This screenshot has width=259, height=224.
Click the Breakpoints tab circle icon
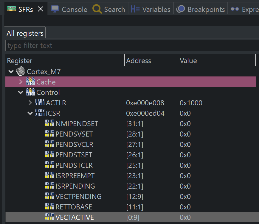(181, 9)
